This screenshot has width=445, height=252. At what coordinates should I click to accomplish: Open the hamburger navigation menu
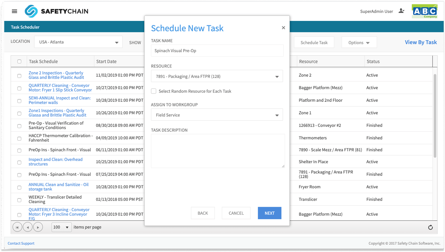point(14,11)
